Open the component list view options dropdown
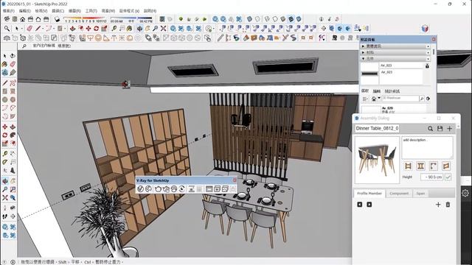The image size is (472, 265). pyautogui.click(x=366, y=99)
